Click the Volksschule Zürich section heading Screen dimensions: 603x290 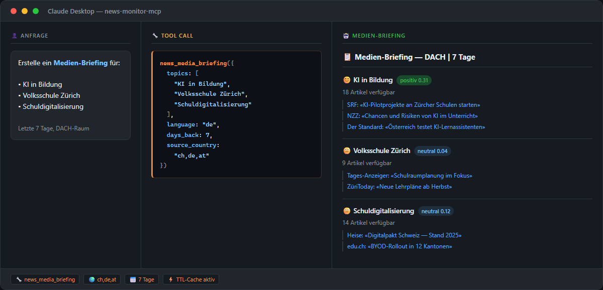[382, 151]
